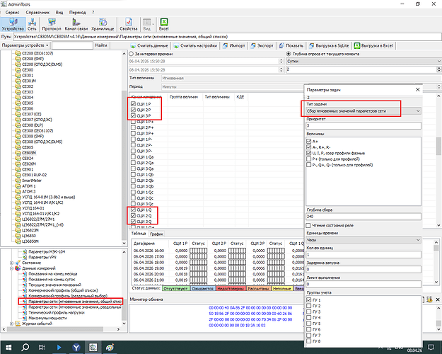Open the Windows Start menu

[8, 346]
